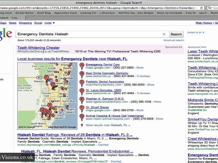The width and height of the screenshot is (218, 163).
Task: Open 'More results near Hialeah, FL' link
Action: pos(108,125)
